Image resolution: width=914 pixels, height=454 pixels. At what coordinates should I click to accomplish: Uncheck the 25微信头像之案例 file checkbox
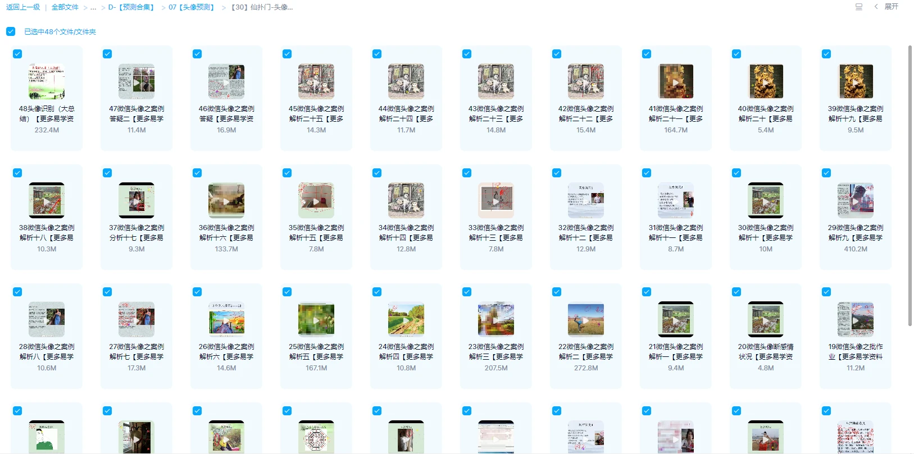287,292
